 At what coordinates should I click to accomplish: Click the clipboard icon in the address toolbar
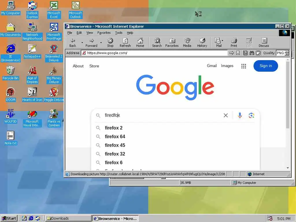(x=258, y=53)
